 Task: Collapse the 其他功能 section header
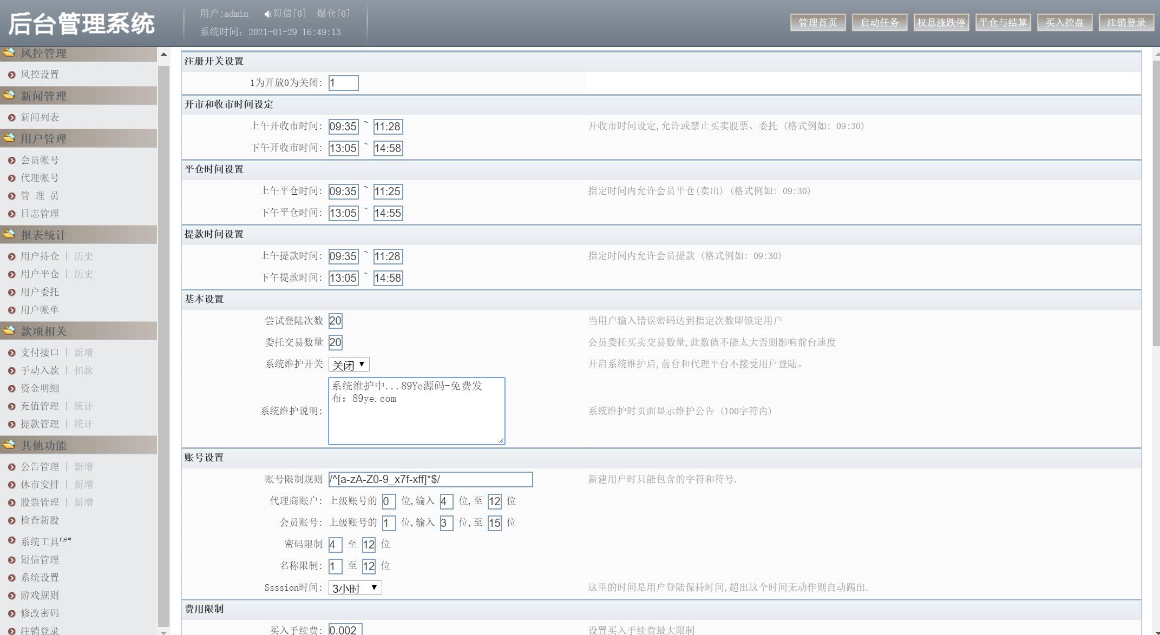coord(78,445)
